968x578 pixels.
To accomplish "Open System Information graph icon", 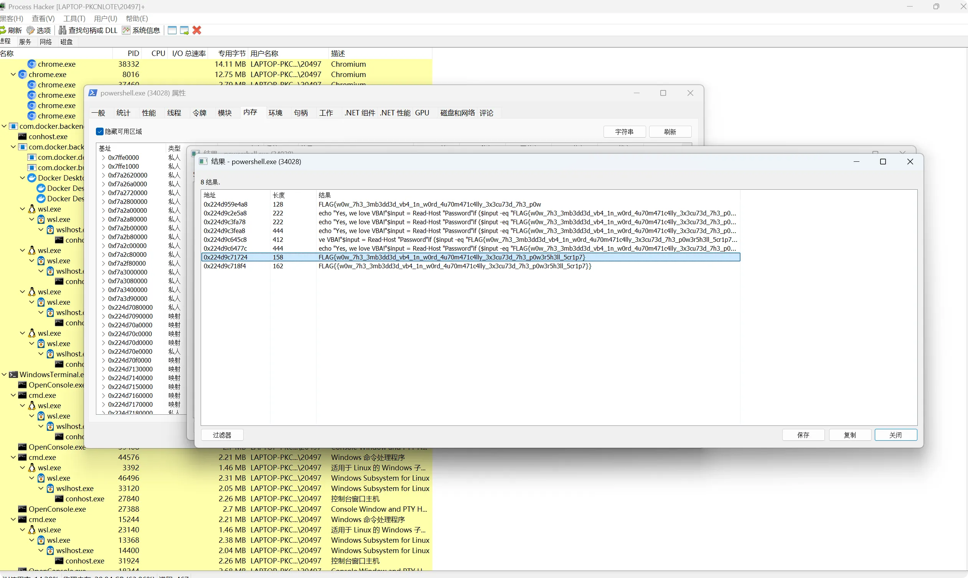I will tap(126, 30).
